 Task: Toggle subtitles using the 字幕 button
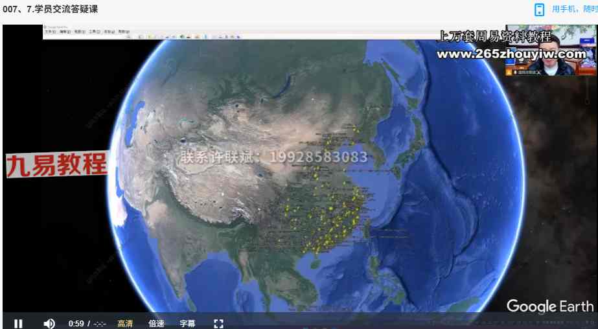187,323
